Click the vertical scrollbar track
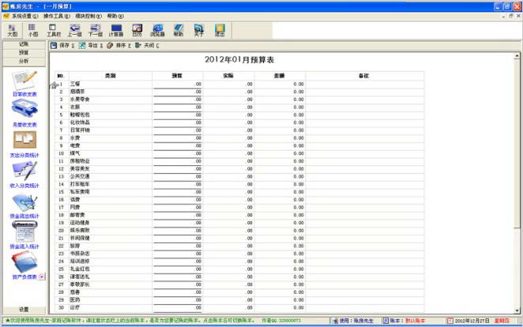Image resolution: width=523 pixels, height=327 pixels. pos(517,267)
